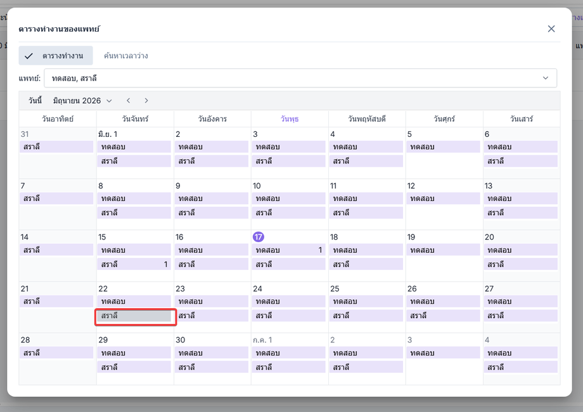Select สราลี entry on June 20
Screen dimensions: 583x412
(520, 264)
